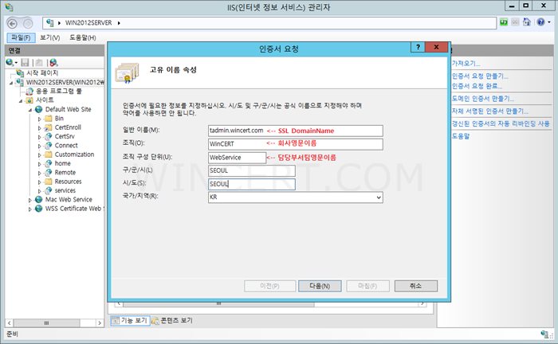Click the 자체 서명된 인증서 만들기 link

pyautogui.click(x=490, y=111)
